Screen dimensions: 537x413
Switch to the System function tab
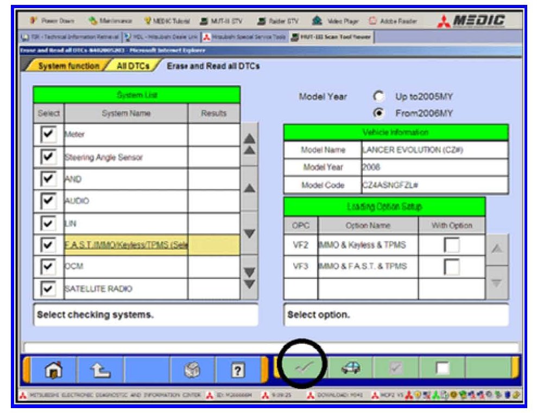click(68, 66)
